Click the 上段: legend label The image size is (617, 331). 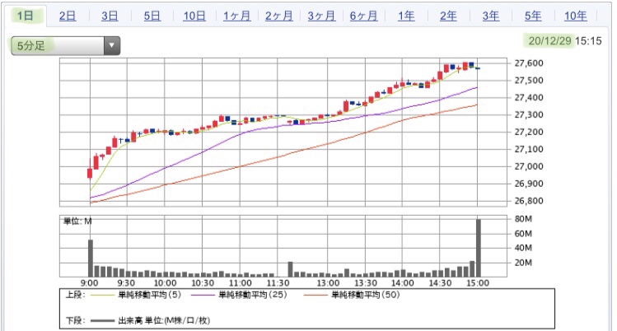75,295
